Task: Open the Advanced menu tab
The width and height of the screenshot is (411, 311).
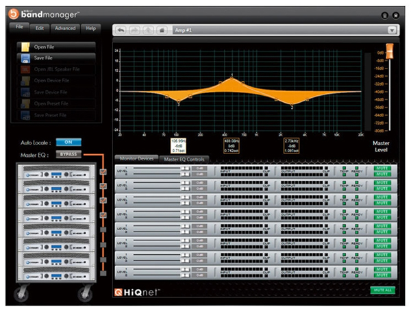Action: [x=65, y=28]
